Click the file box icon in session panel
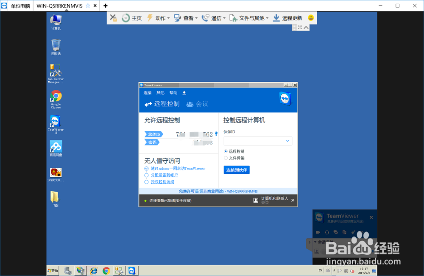This screenshot has height=276, width=424. [344, 232]
